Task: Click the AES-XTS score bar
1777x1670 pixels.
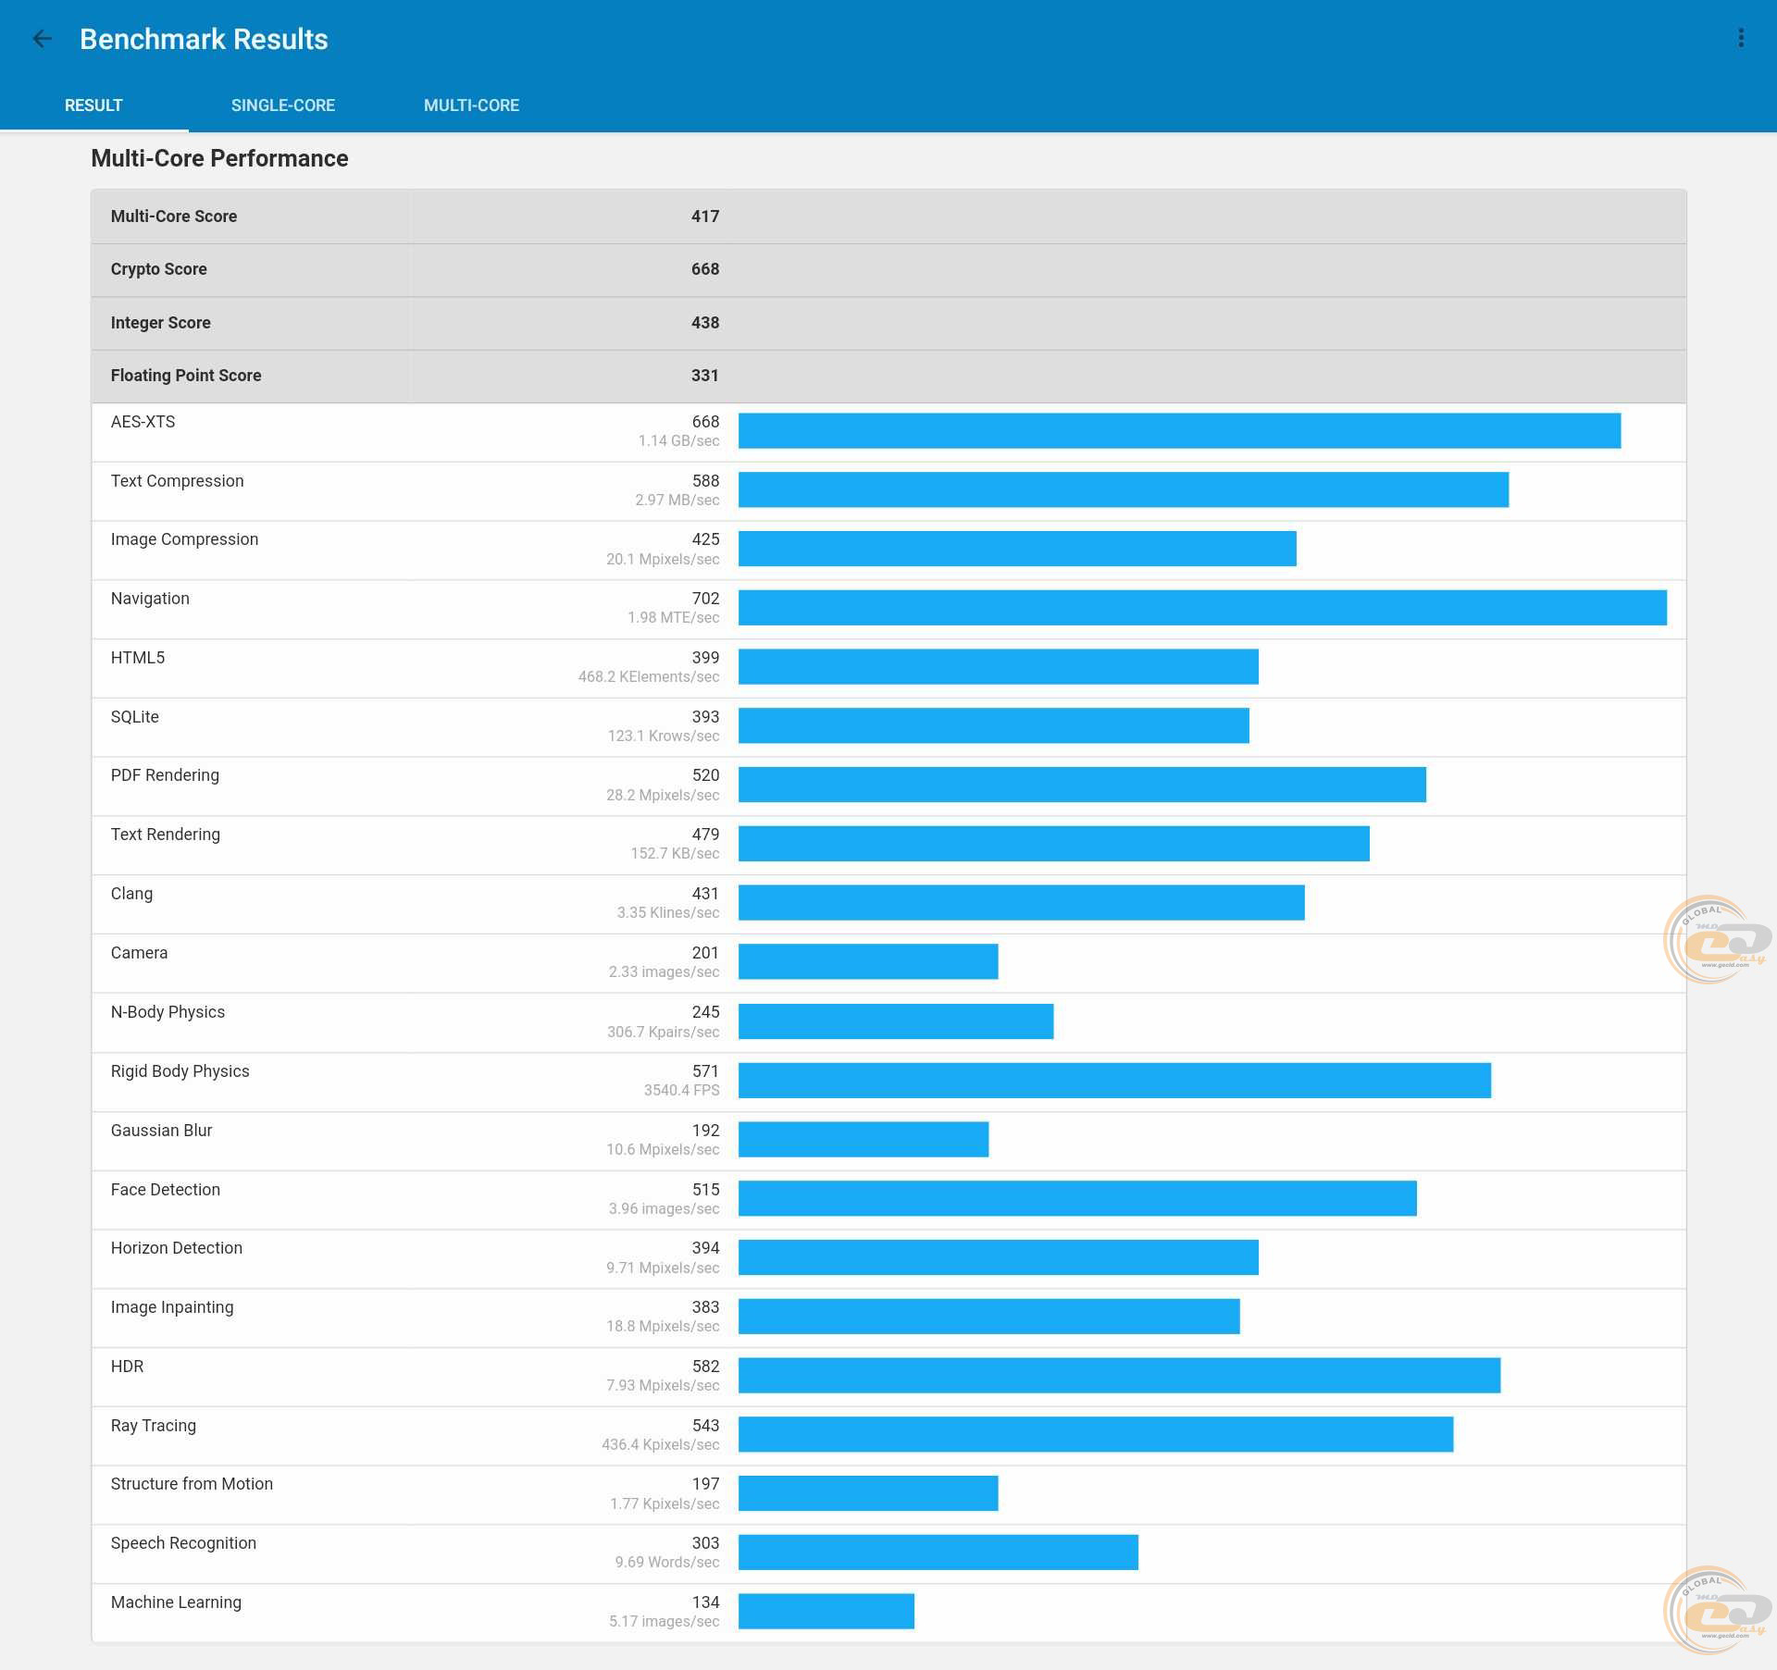Action: coord(1179,431)
